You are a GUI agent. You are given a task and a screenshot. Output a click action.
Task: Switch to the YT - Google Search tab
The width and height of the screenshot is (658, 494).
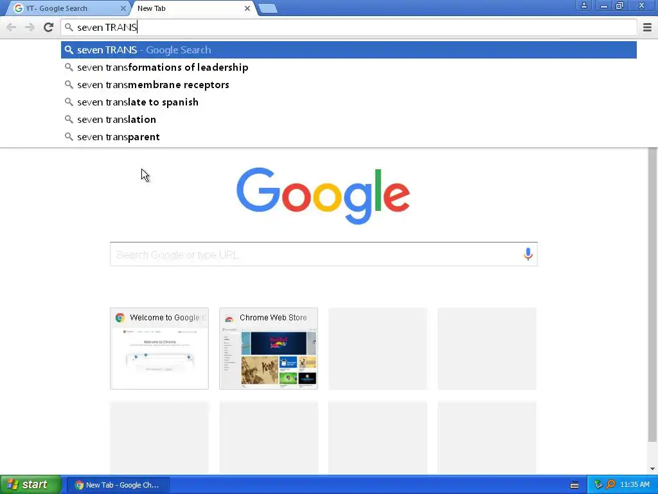point(68,8)
